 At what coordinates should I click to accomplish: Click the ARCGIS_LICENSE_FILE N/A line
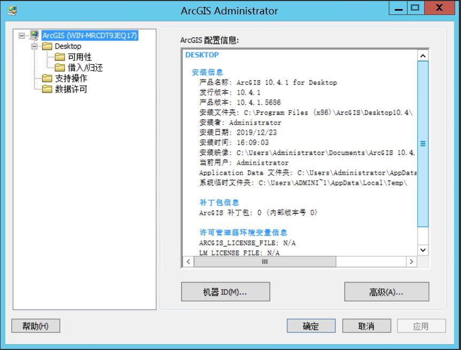[247, 243]
